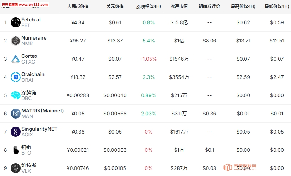Open the 深脑链 coin link
Viewport: 291px width, 176px height.
[29, 92]
